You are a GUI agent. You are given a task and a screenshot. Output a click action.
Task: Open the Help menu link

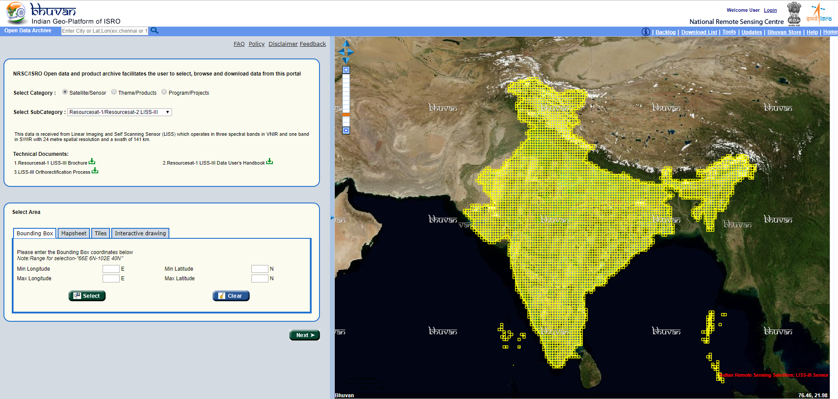pyautogui.click(x=812, y=32)
